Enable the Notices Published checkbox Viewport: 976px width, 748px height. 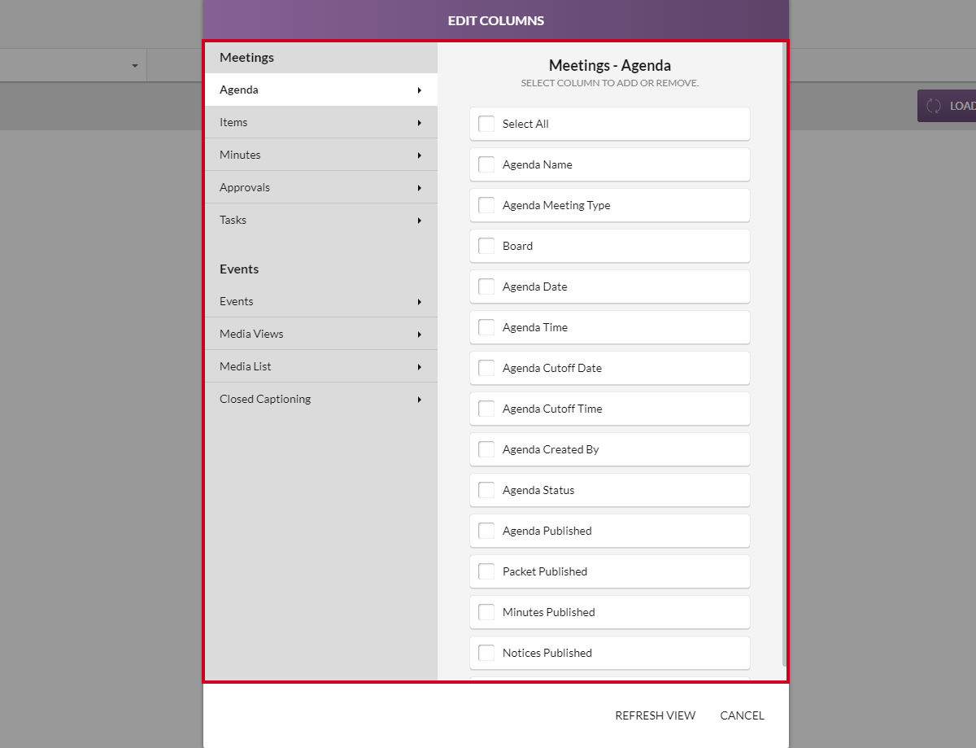486,653
